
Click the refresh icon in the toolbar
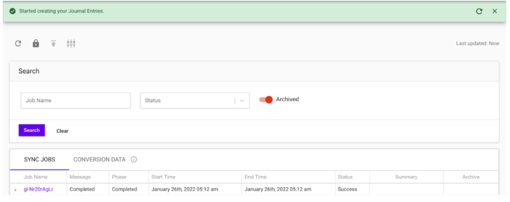coord(18,43)
